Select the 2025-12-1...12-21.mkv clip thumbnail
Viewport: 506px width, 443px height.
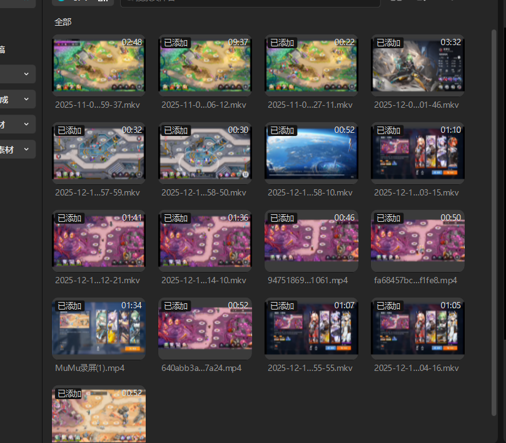coord(99,241)
